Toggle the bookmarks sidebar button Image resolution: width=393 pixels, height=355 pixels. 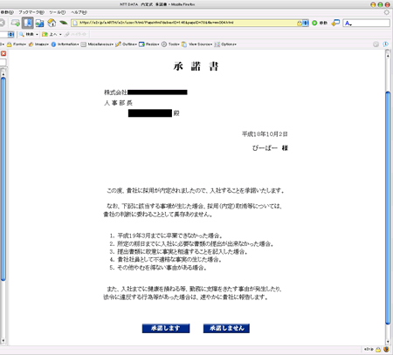point(28,23)
